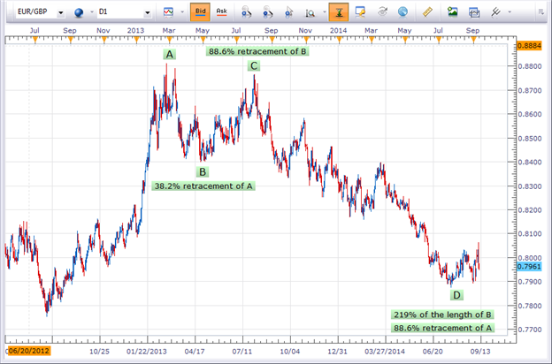Click the 10/04 date on bottom axis
The width and height of the screenshot is (552, 364).
(290, 351)
